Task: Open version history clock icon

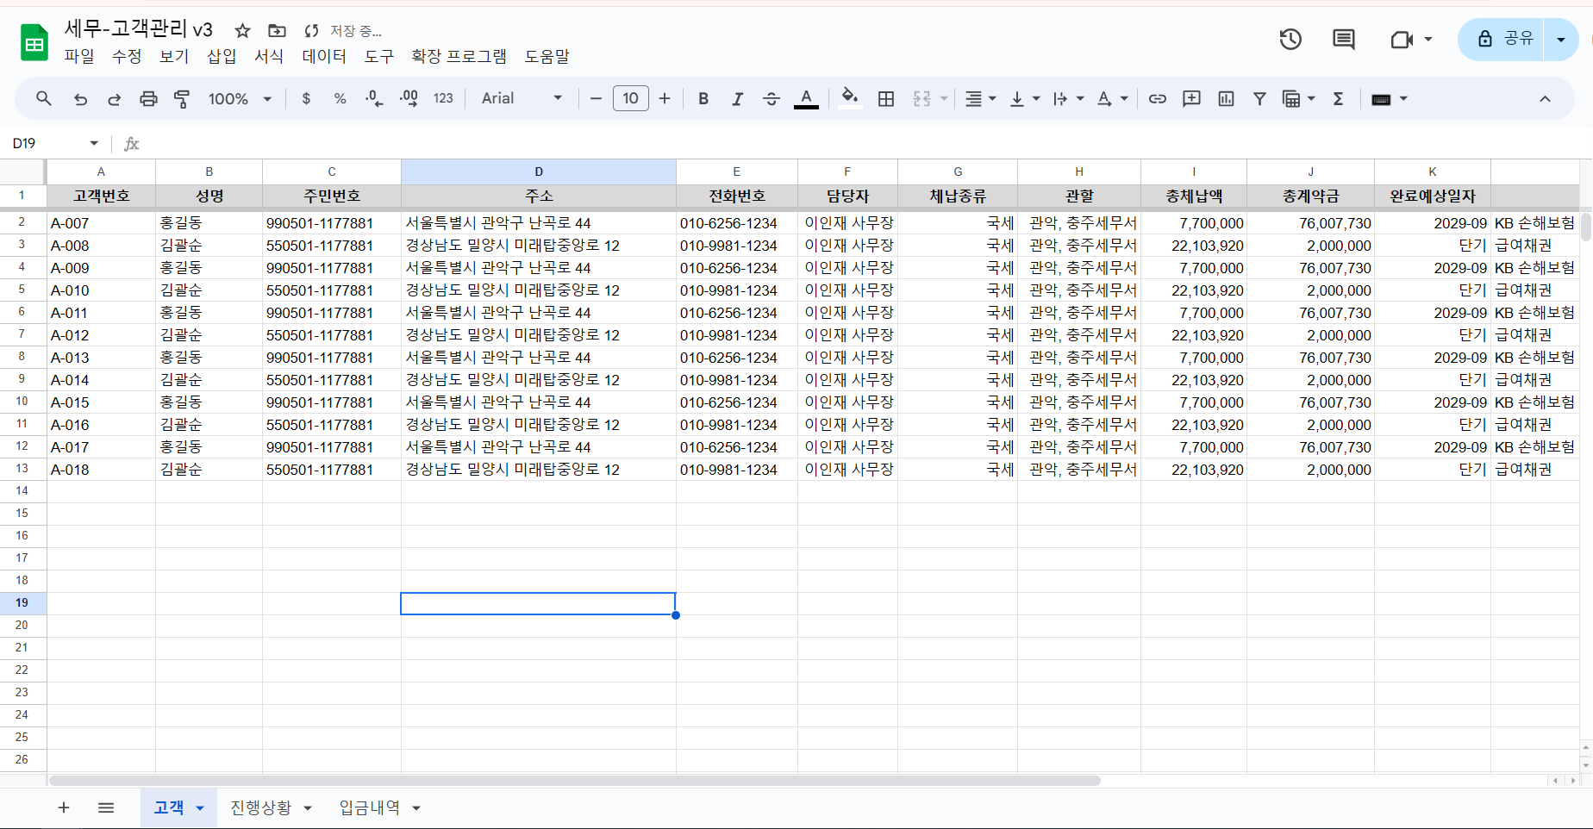Action: pyautogui.click(x=1290, y=40)
